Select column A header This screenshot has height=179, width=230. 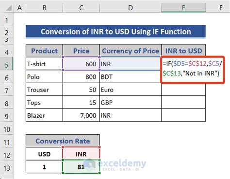[x=19, y=8]
